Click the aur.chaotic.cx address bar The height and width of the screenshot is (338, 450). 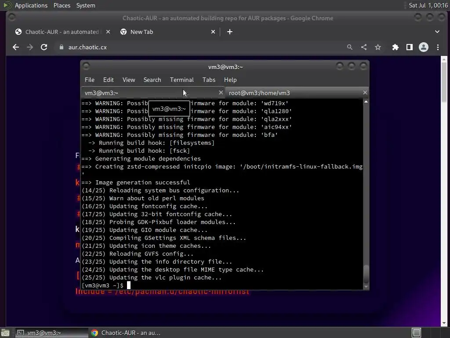(201, 47)
